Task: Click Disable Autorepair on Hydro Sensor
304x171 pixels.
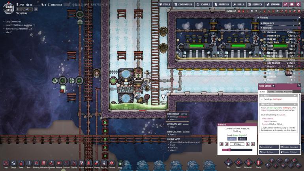Action: [x=291, y=147]
